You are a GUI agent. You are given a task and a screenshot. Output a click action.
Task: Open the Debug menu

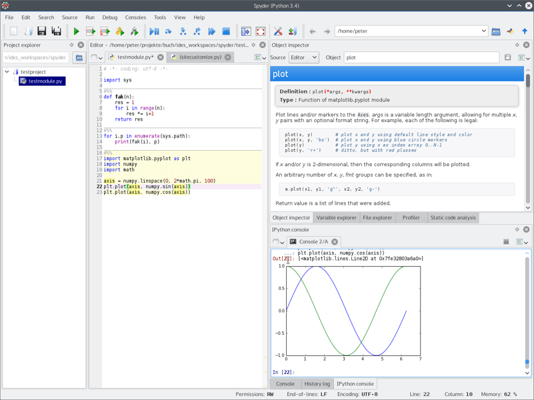[x=109, y=17]
